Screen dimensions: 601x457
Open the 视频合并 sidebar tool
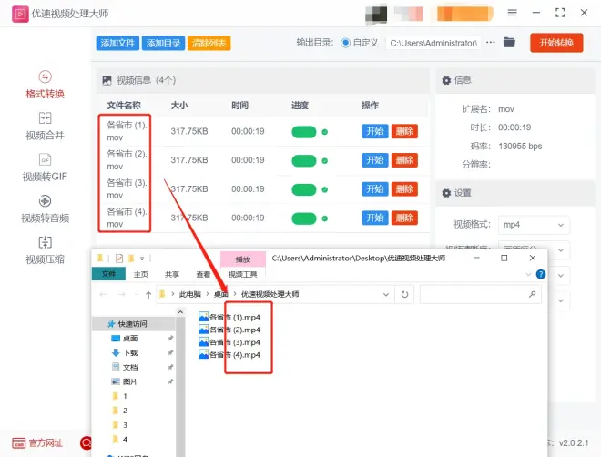tap(45, 127)
